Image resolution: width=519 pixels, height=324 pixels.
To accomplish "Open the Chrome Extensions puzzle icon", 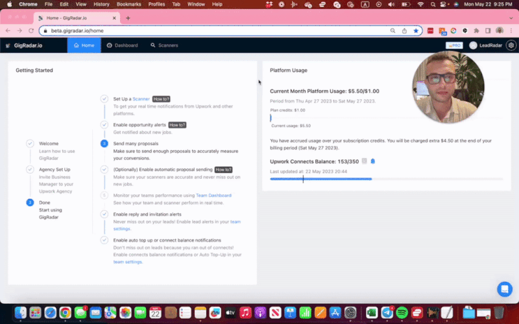I will 476,30.
